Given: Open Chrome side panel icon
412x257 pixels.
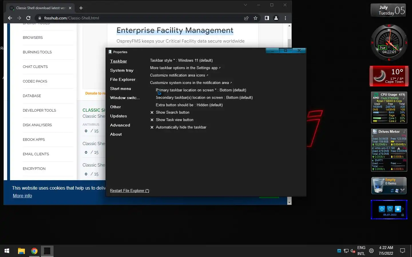Looking at the screenshot, I should click(x=267, y=18).
